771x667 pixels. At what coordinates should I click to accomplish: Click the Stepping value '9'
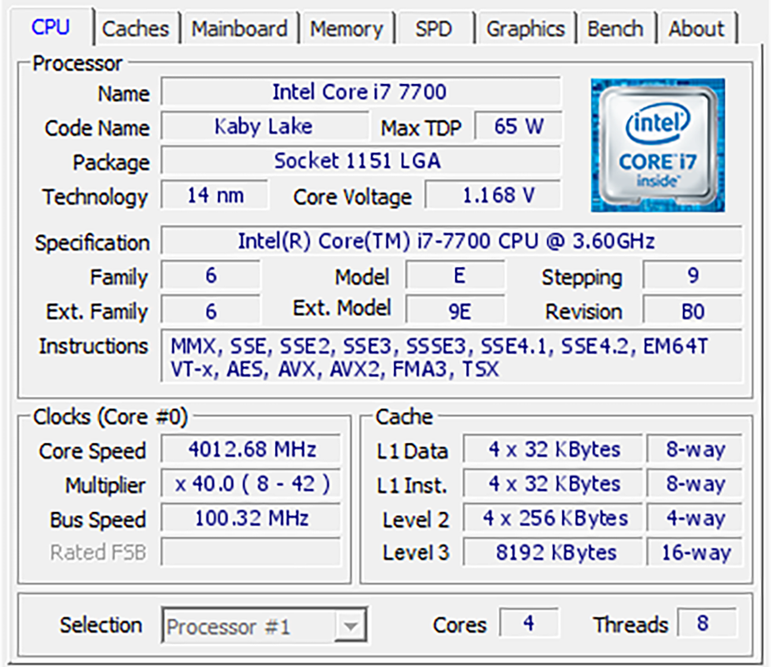coord(692,275)
